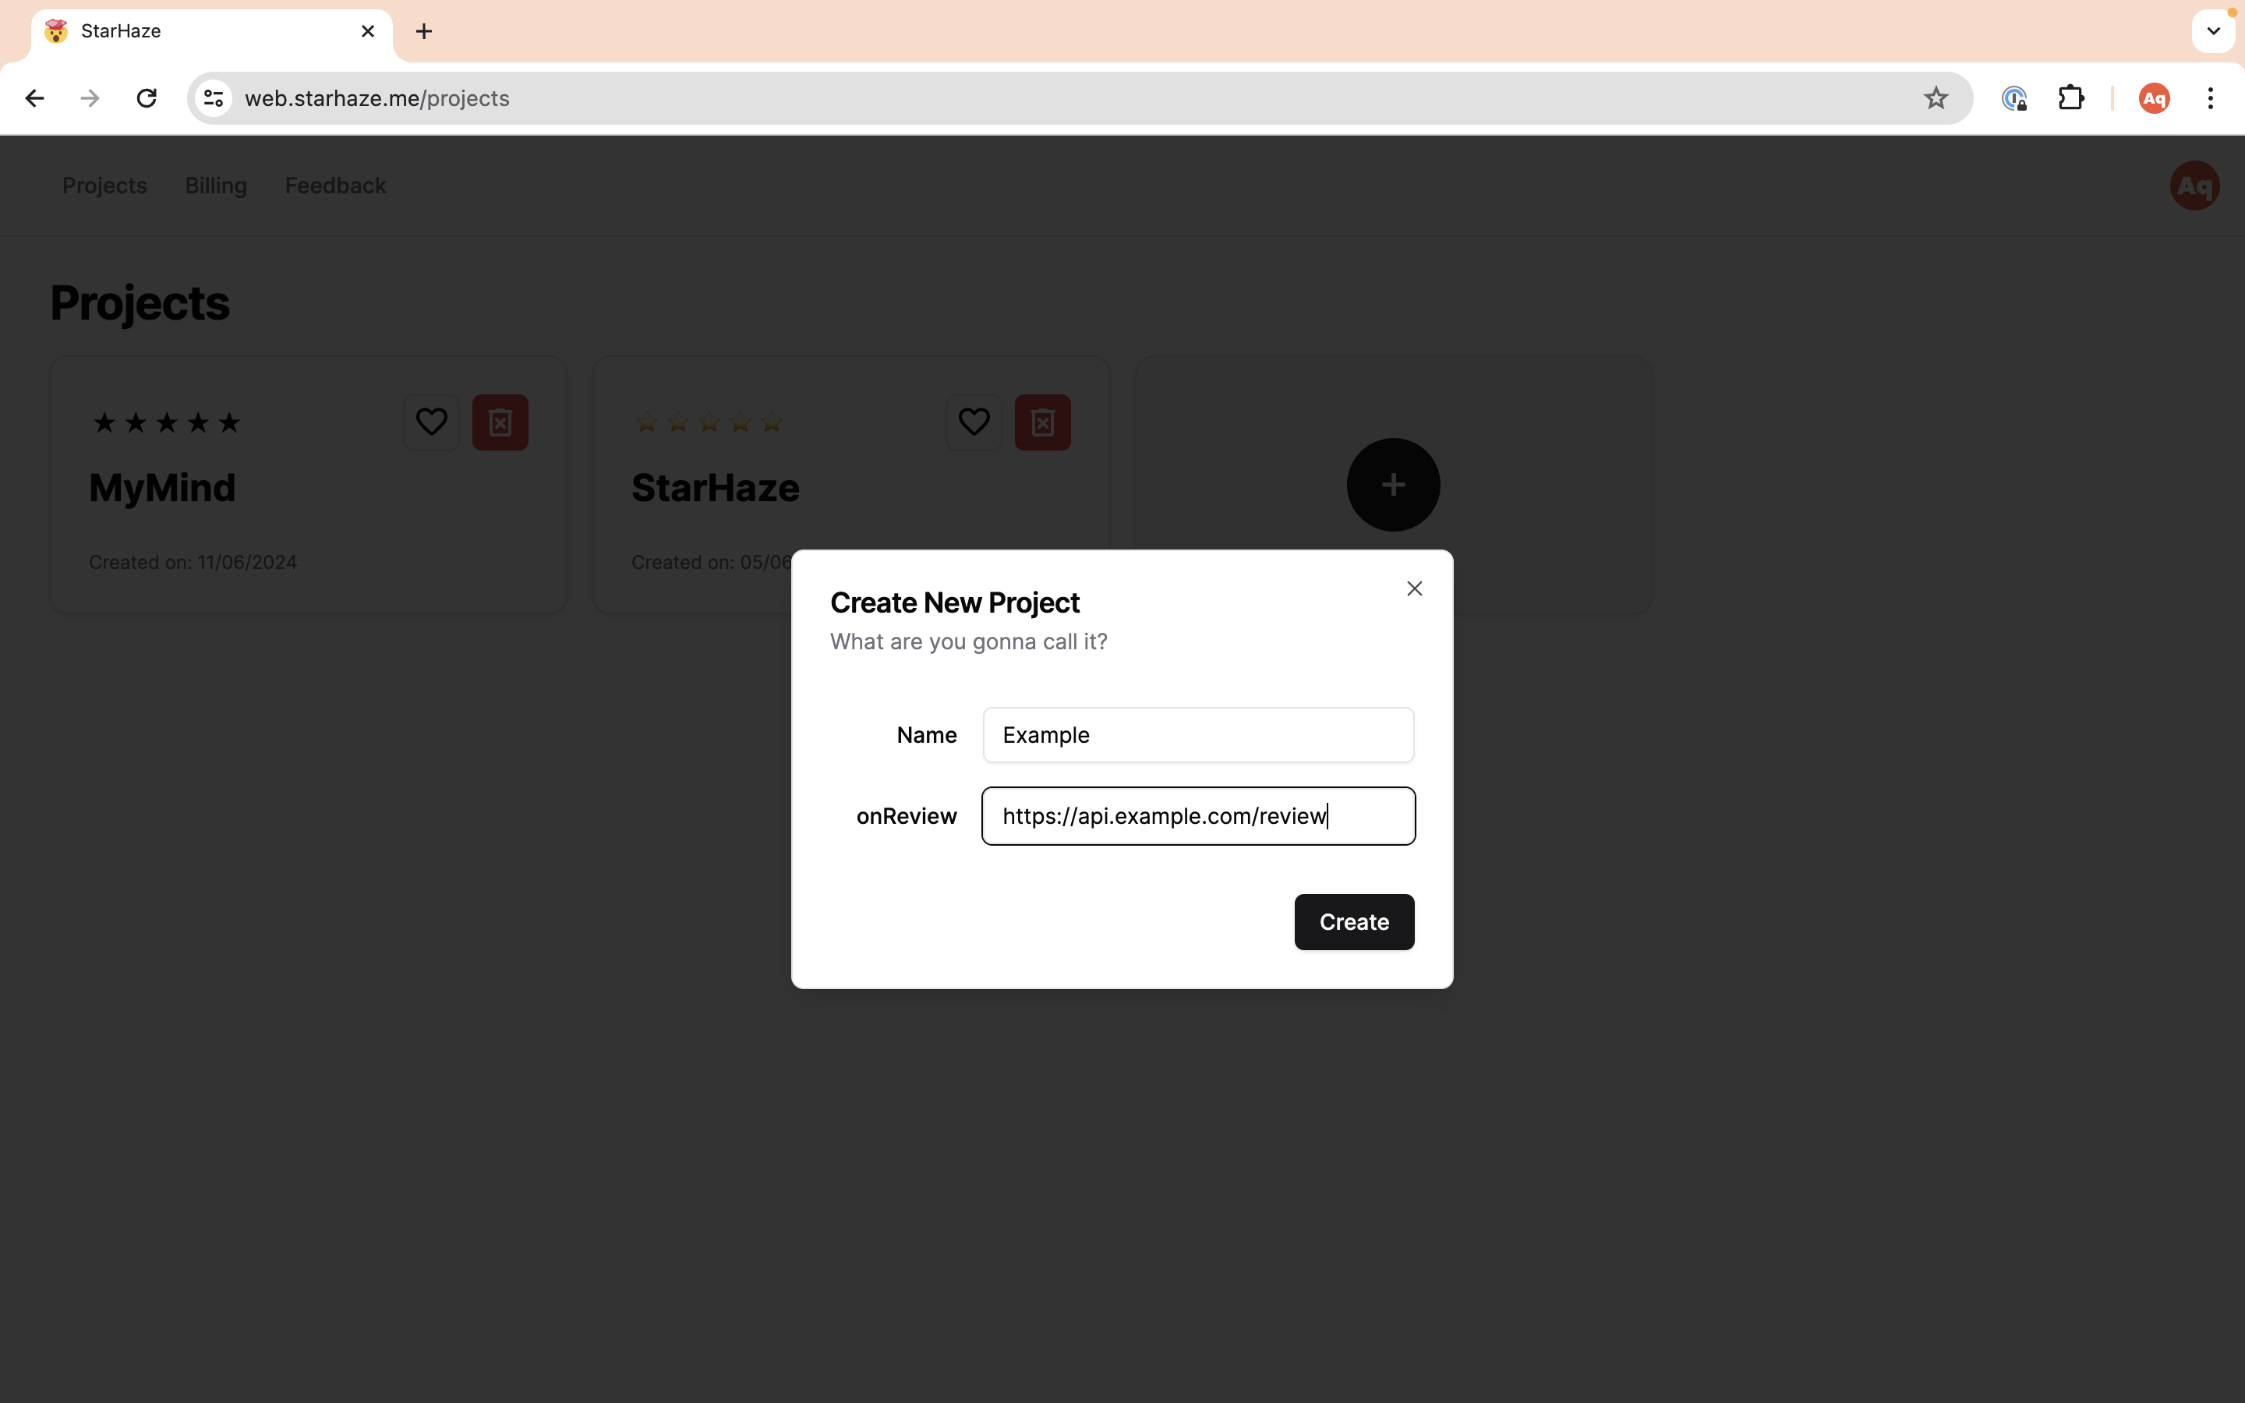Click the onReview field label

[x=907, y=817]
